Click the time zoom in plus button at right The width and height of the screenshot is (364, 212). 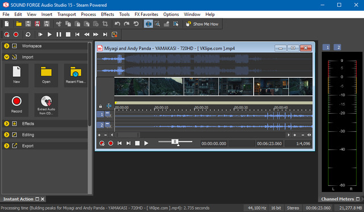tap(295, 135)
